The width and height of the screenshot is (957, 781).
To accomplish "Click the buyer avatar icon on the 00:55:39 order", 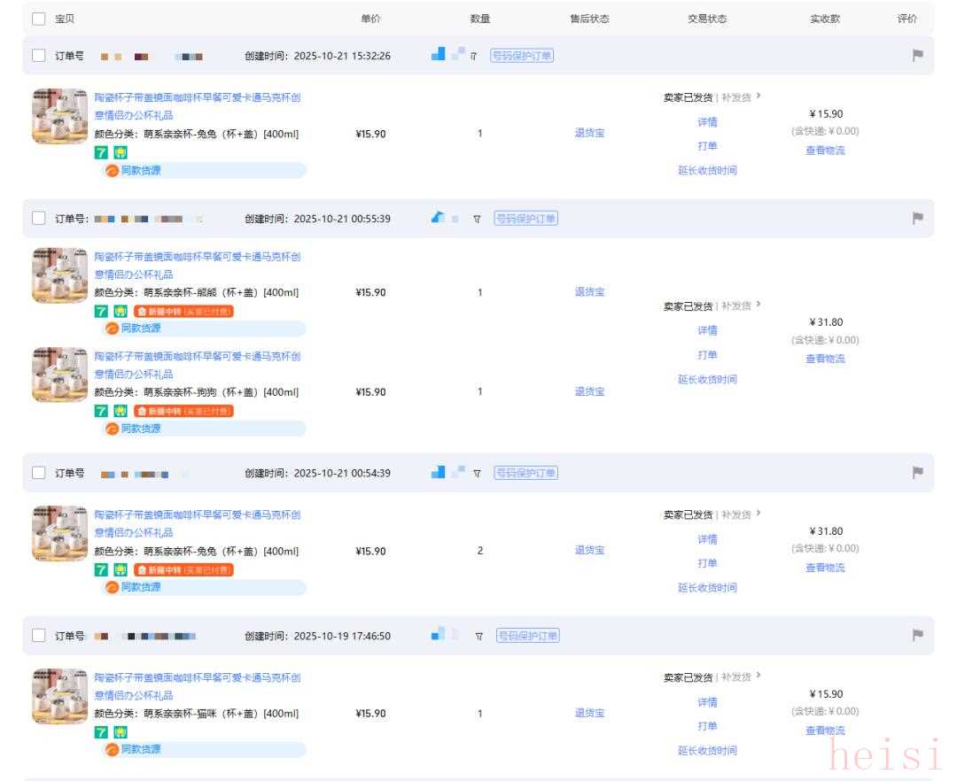I will pyautogui.click(x=439, y=219).
